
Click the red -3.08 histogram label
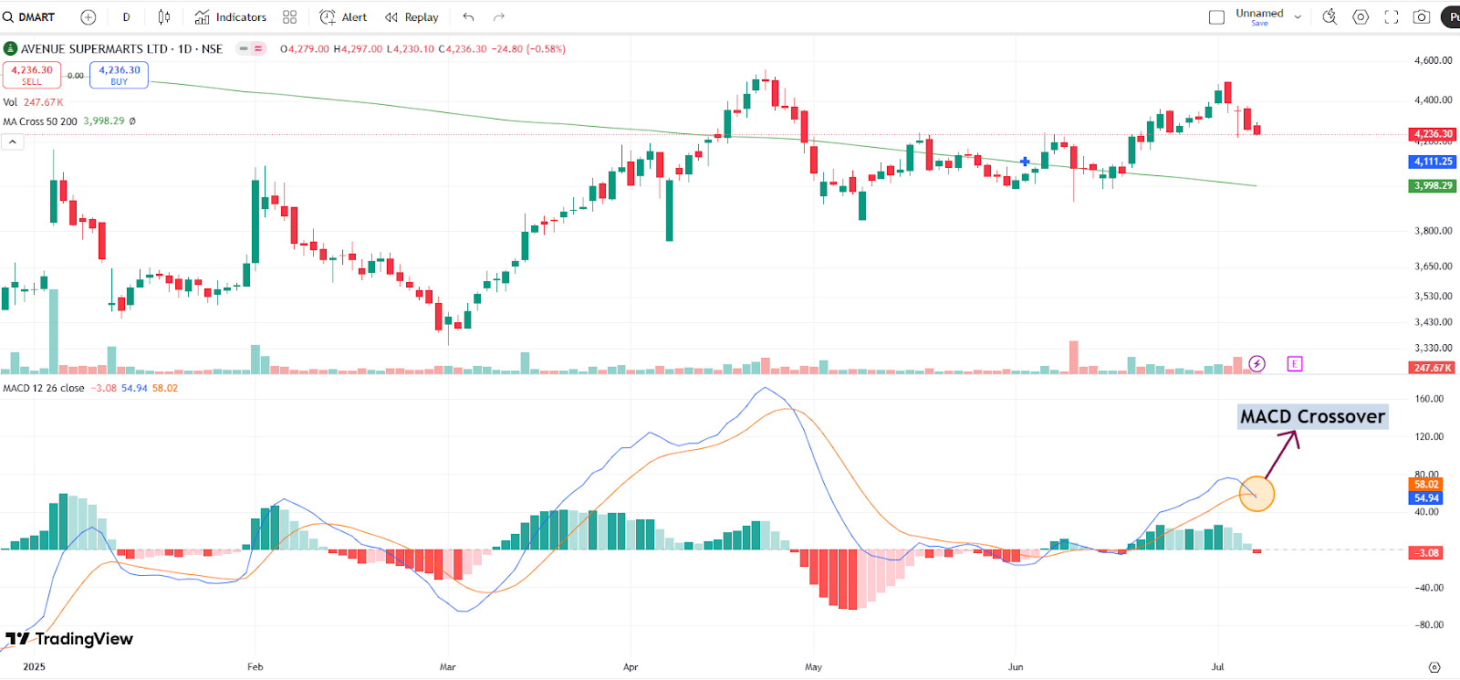click(1426, 553)
